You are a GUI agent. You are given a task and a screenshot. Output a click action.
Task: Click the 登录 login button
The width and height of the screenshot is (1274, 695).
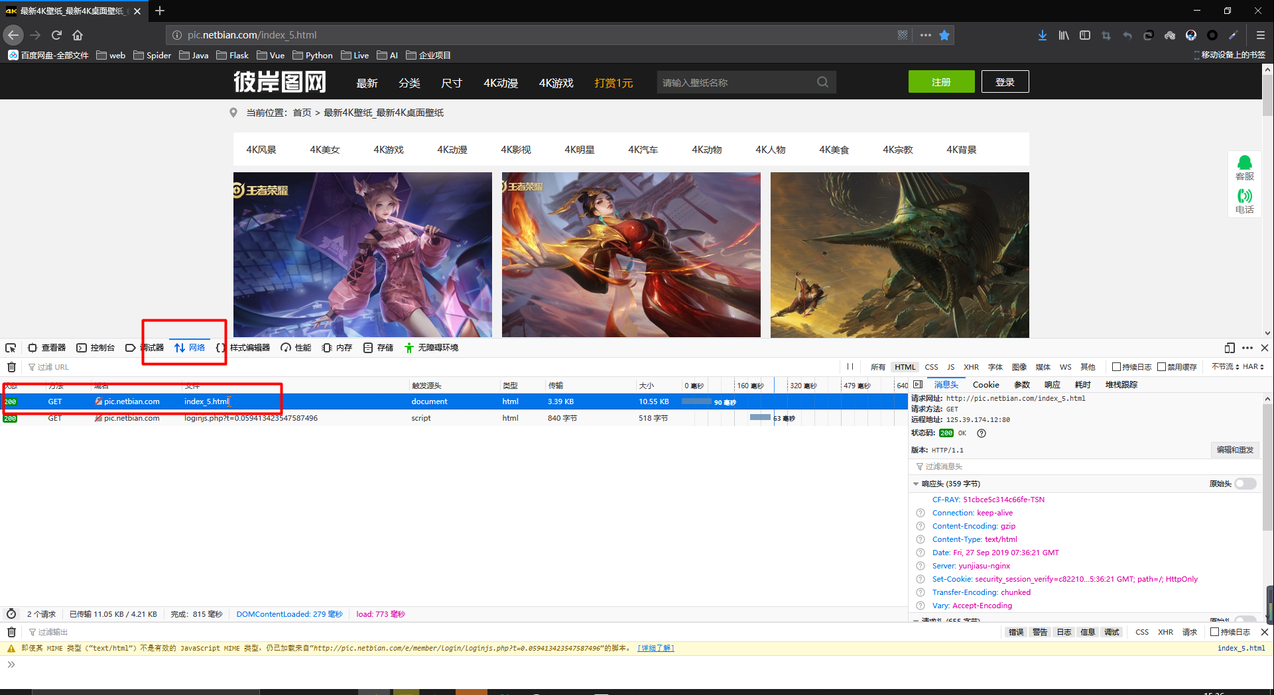1005,82
